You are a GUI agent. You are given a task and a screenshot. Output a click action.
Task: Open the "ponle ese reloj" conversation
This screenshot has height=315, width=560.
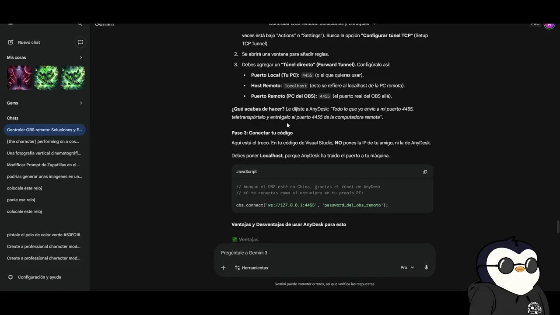21,200
